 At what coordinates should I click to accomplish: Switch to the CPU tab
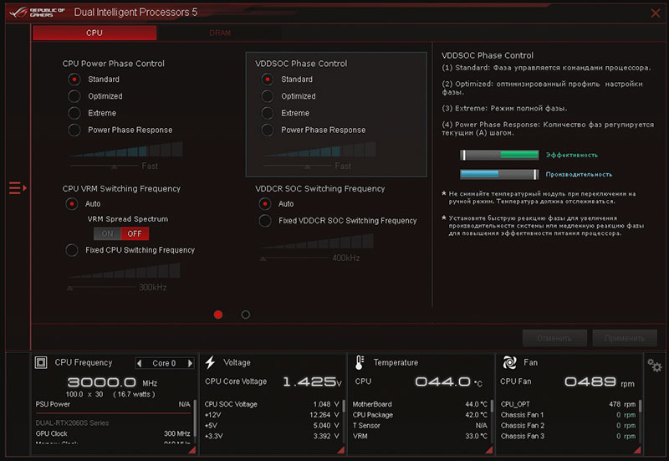pos(94,33)
